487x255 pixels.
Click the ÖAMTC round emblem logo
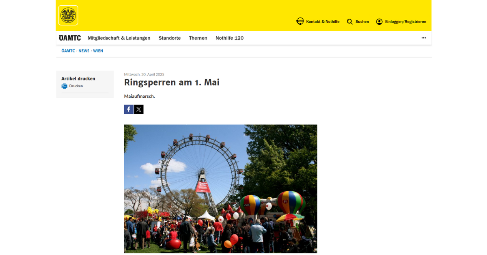[x=68, y=15]
